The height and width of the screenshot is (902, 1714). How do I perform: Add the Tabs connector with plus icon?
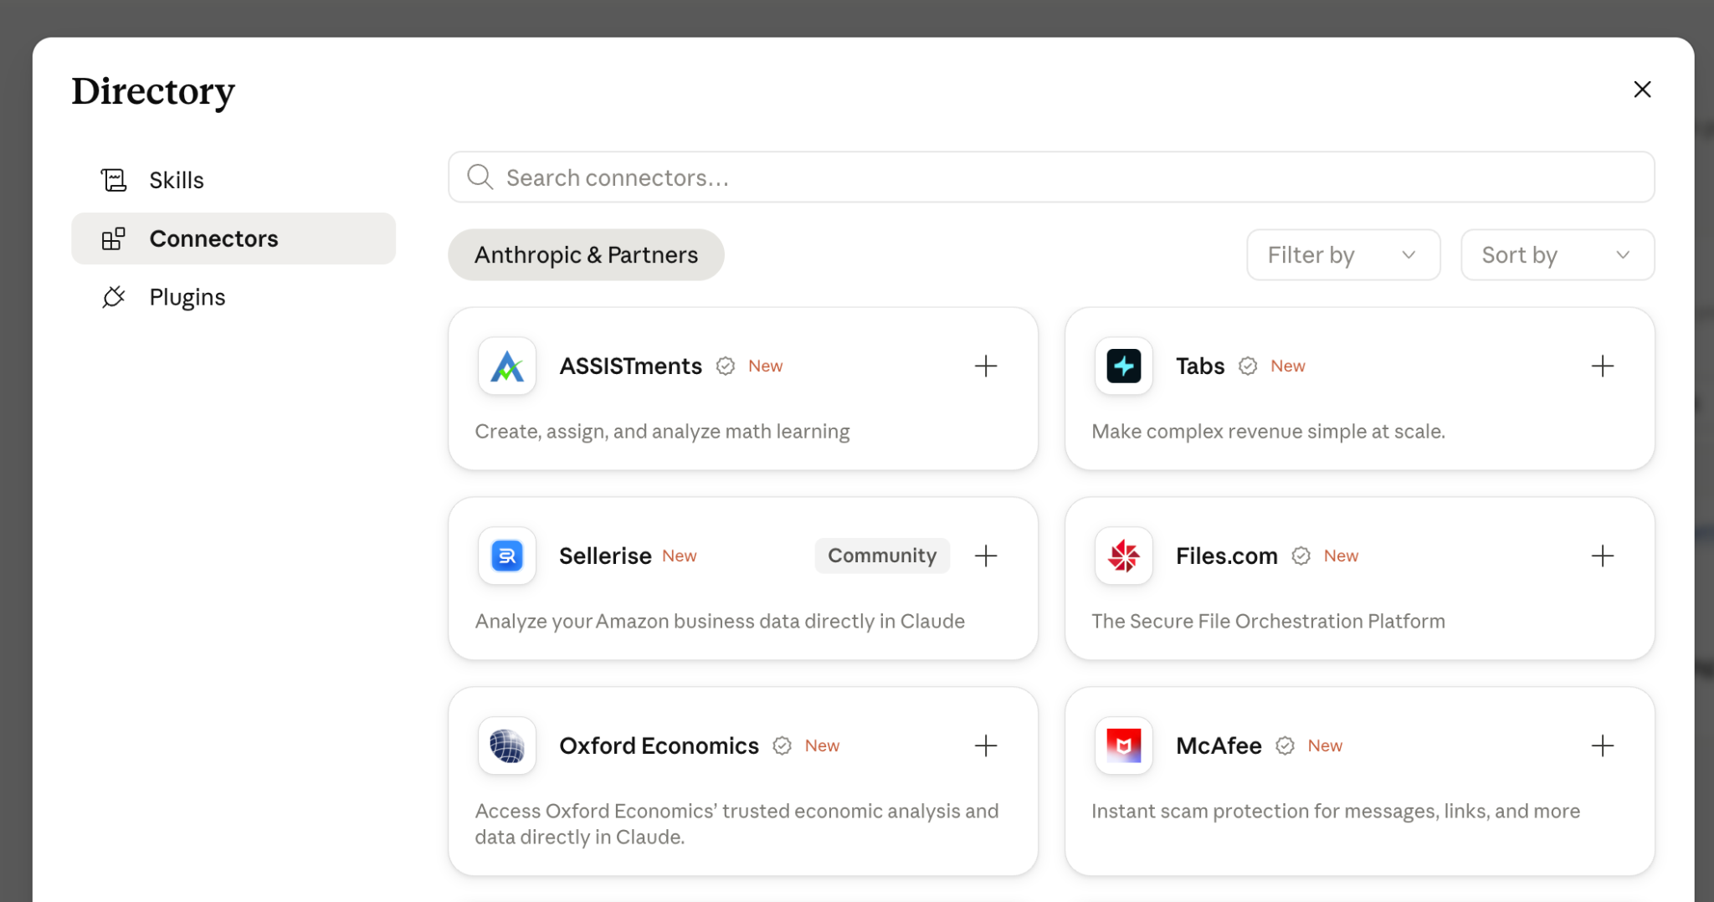point(1603,366)
